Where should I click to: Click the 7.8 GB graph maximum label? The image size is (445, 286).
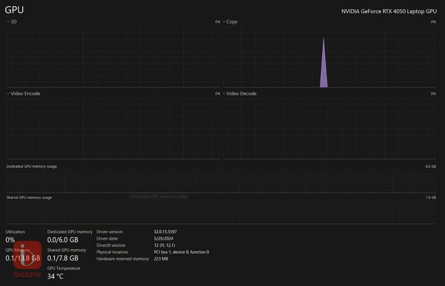431,197
